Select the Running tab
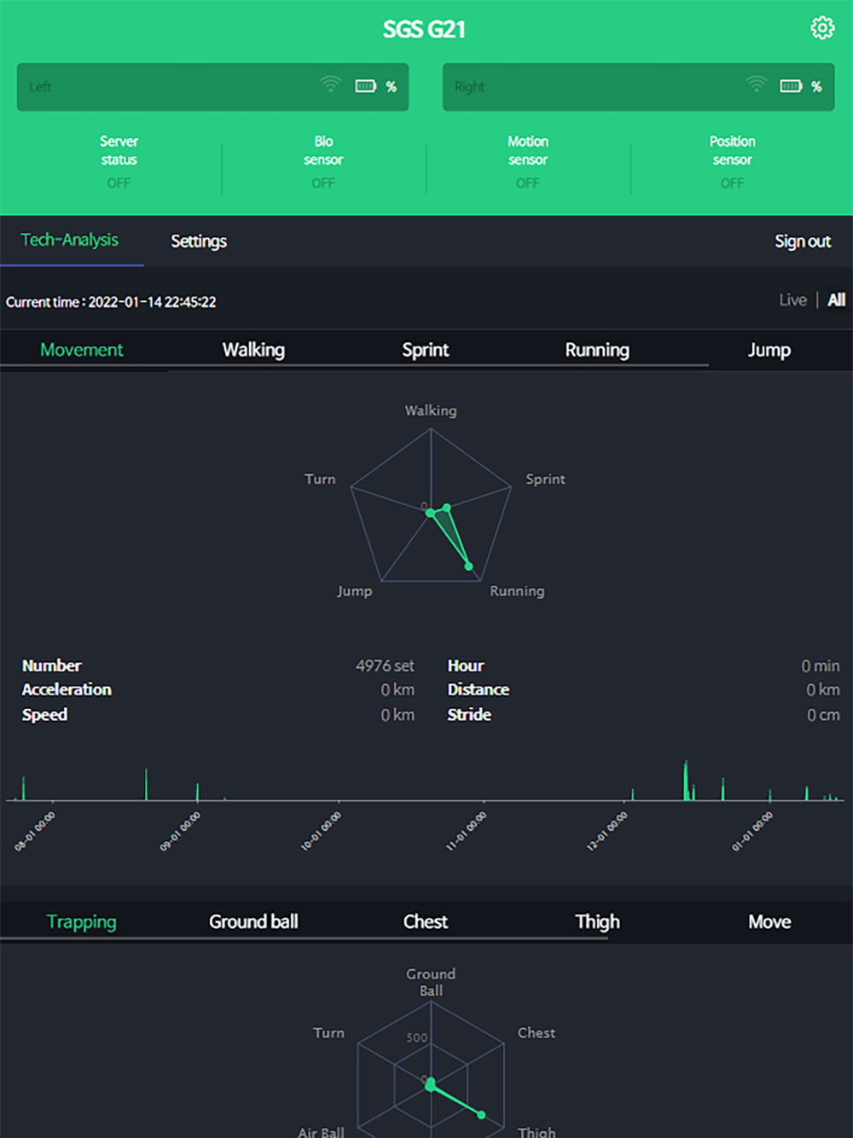This screenshot has width=853, height=1138. point(597,350)
